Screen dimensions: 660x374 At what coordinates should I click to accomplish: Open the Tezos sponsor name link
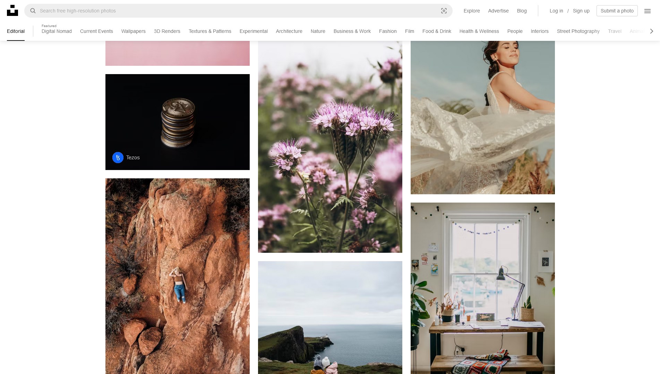click(133, 158)
